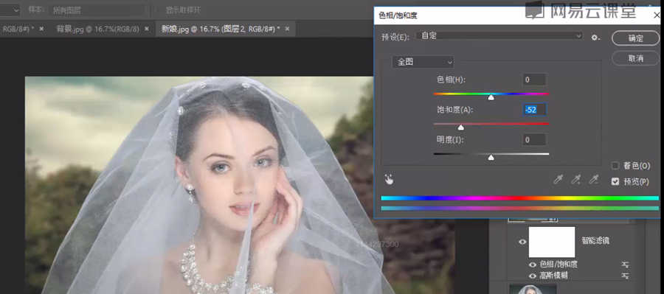Screen dimensions: 664x294
Task: Click the 饱和度(A) value field showing -52
Action: (534, 110)
